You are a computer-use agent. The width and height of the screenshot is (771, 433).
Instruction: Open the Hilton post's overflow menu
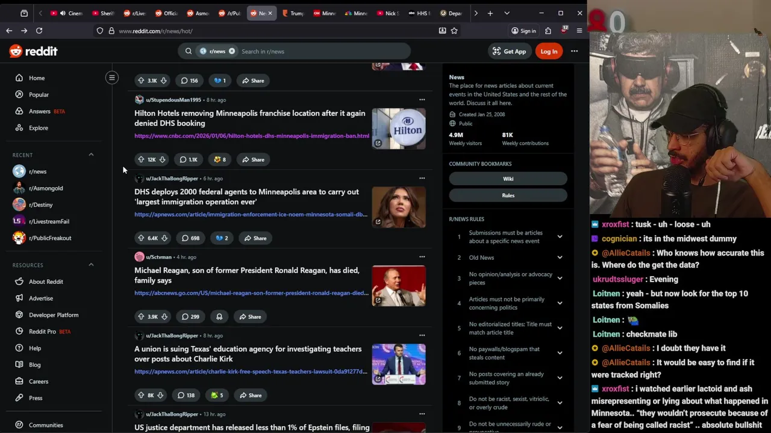[422, 100]
